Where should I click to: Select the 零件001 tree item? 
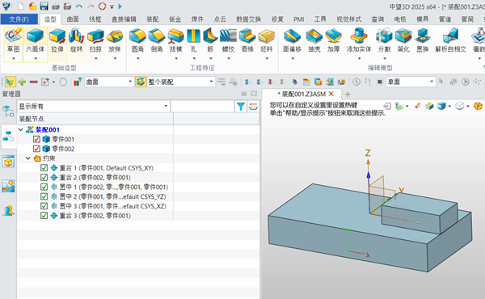point(63,139)
